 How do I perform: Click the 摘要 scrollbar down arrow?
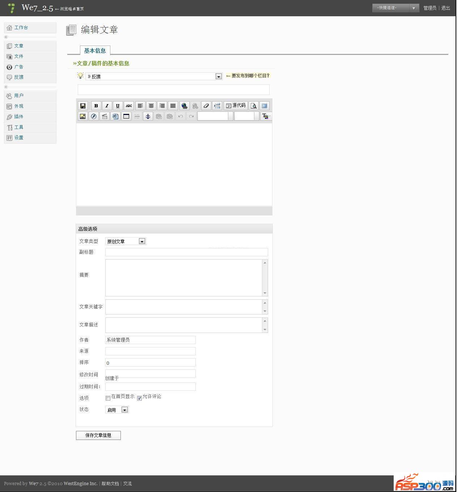[265, 293]
